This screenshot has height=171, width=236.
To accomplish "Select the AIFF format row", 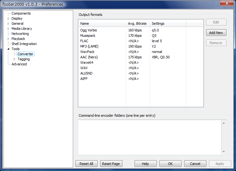I will point(141,79).
